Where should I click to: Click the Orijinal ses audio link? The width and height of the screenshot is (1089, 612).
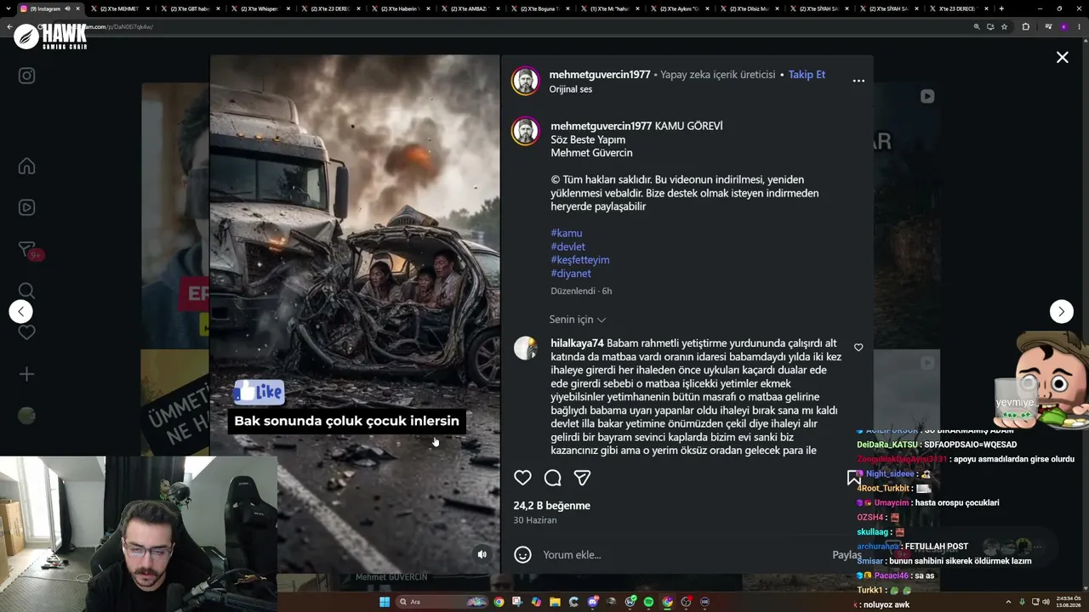pyautogui.click(x=570, y=89)
